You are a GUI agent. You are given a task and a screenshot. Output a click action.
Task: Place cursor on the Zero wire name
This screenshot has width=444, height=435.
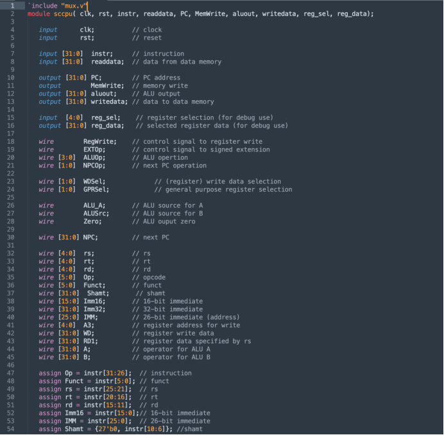(92, 221)
